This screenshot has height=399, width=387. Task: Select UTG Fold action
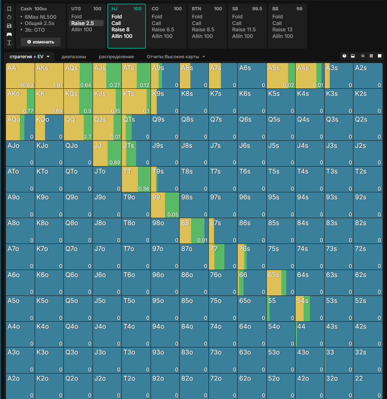click(76, 17)
